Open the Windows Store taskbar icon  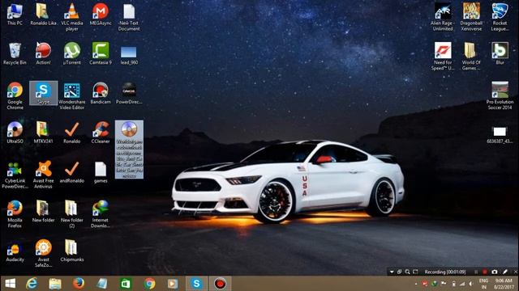[126, 284]
